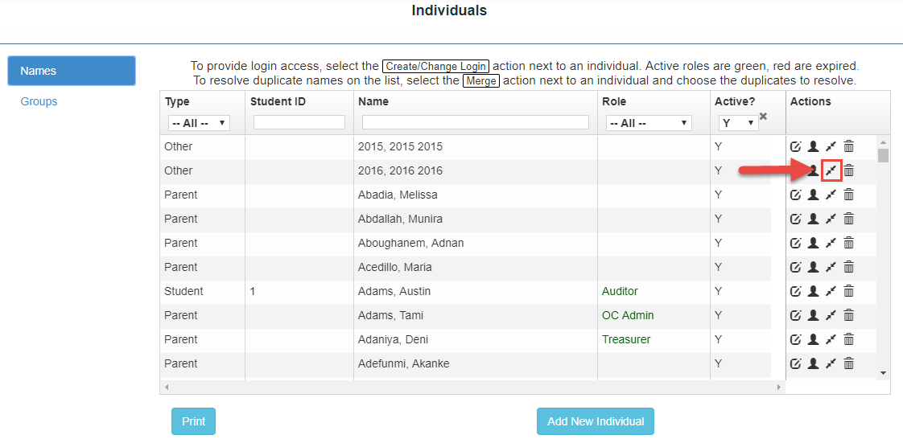Delete Adefunmi, Akanke using trash icon
903x439 pixels.
point(848,363)
